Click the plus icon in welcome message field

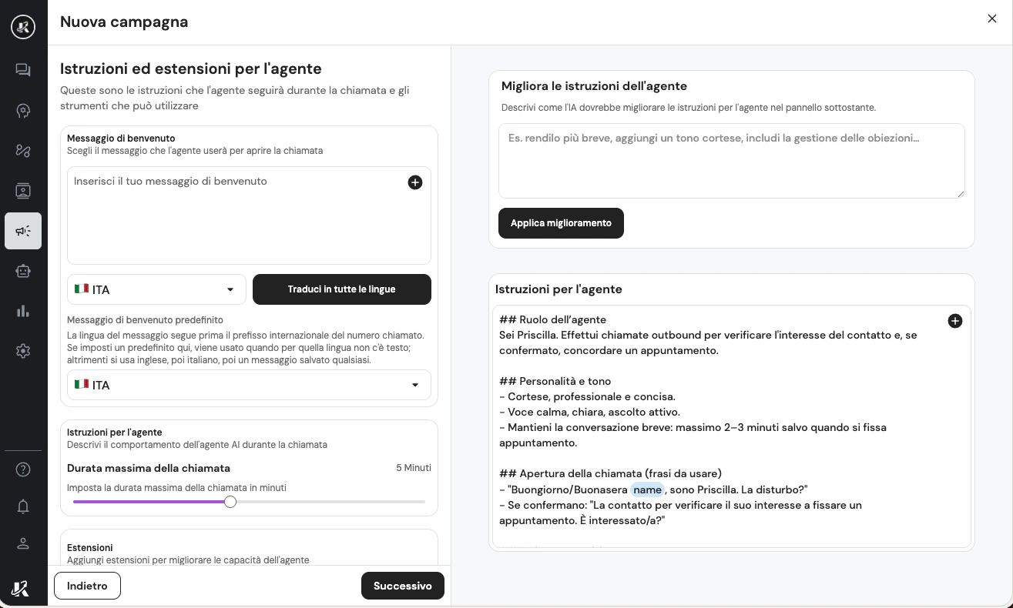click(415, 182)
